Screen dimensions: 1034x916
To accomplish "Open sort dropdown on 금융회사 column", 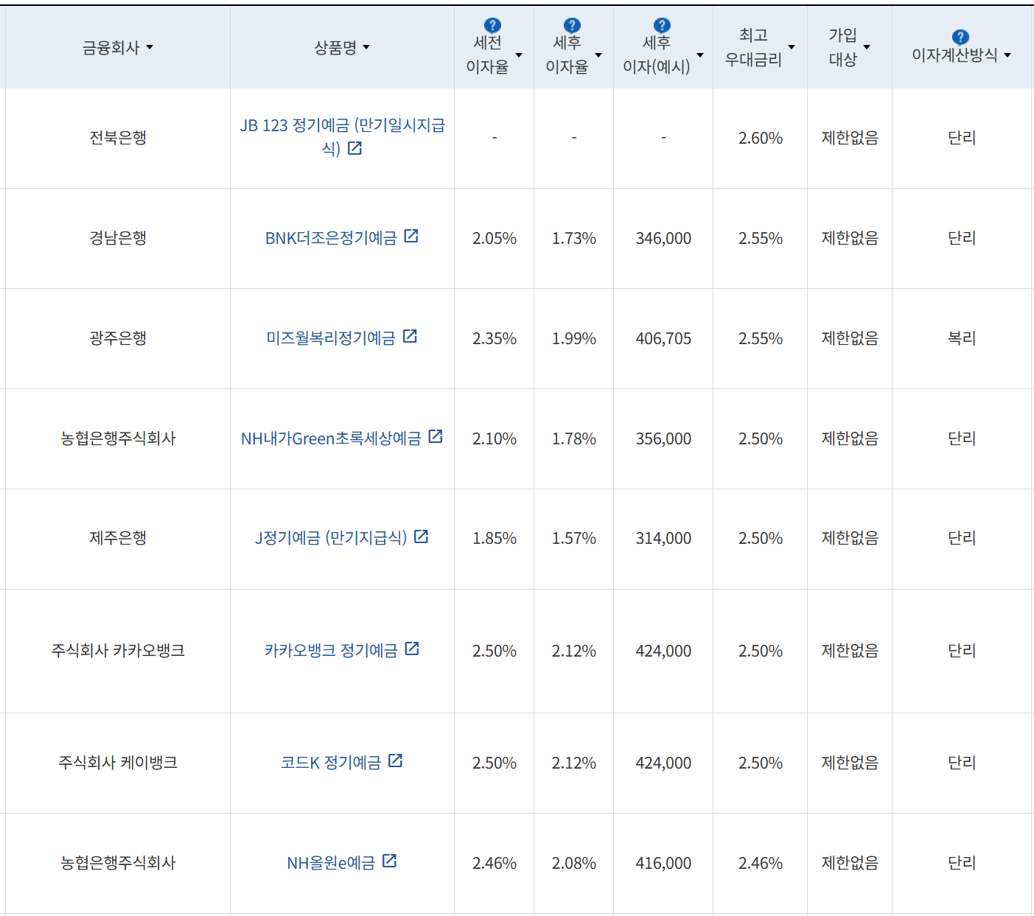I will tap(150, 47).
